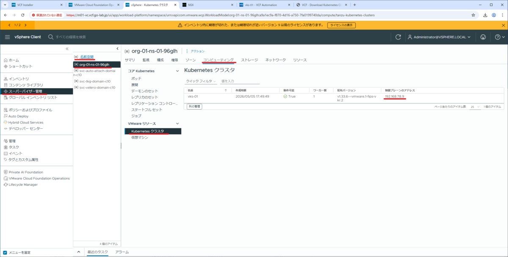Collapse コア Kubernetes section
Screen dimensions: 508x257
coord(177,71)
